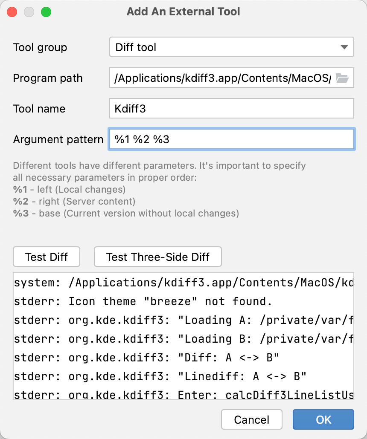Run the Test Three-Side Diff button

click(x=158, y=257)
